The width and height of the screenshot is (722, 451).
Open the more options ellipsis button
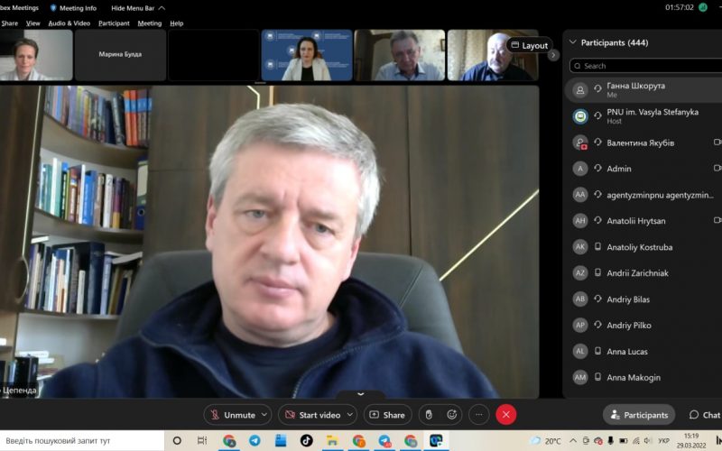(x=479, y=415)
